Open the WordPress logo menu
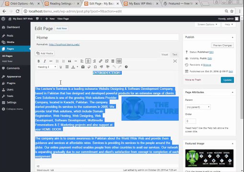The height and width of the screenshot is (172, 244). [3, 19]
